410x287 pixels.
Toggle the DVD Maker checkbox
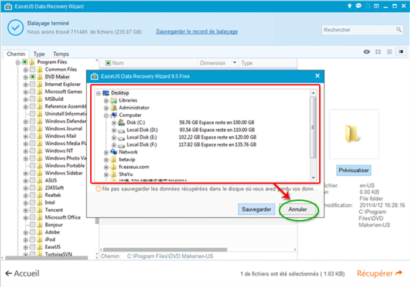coord(32,77)
